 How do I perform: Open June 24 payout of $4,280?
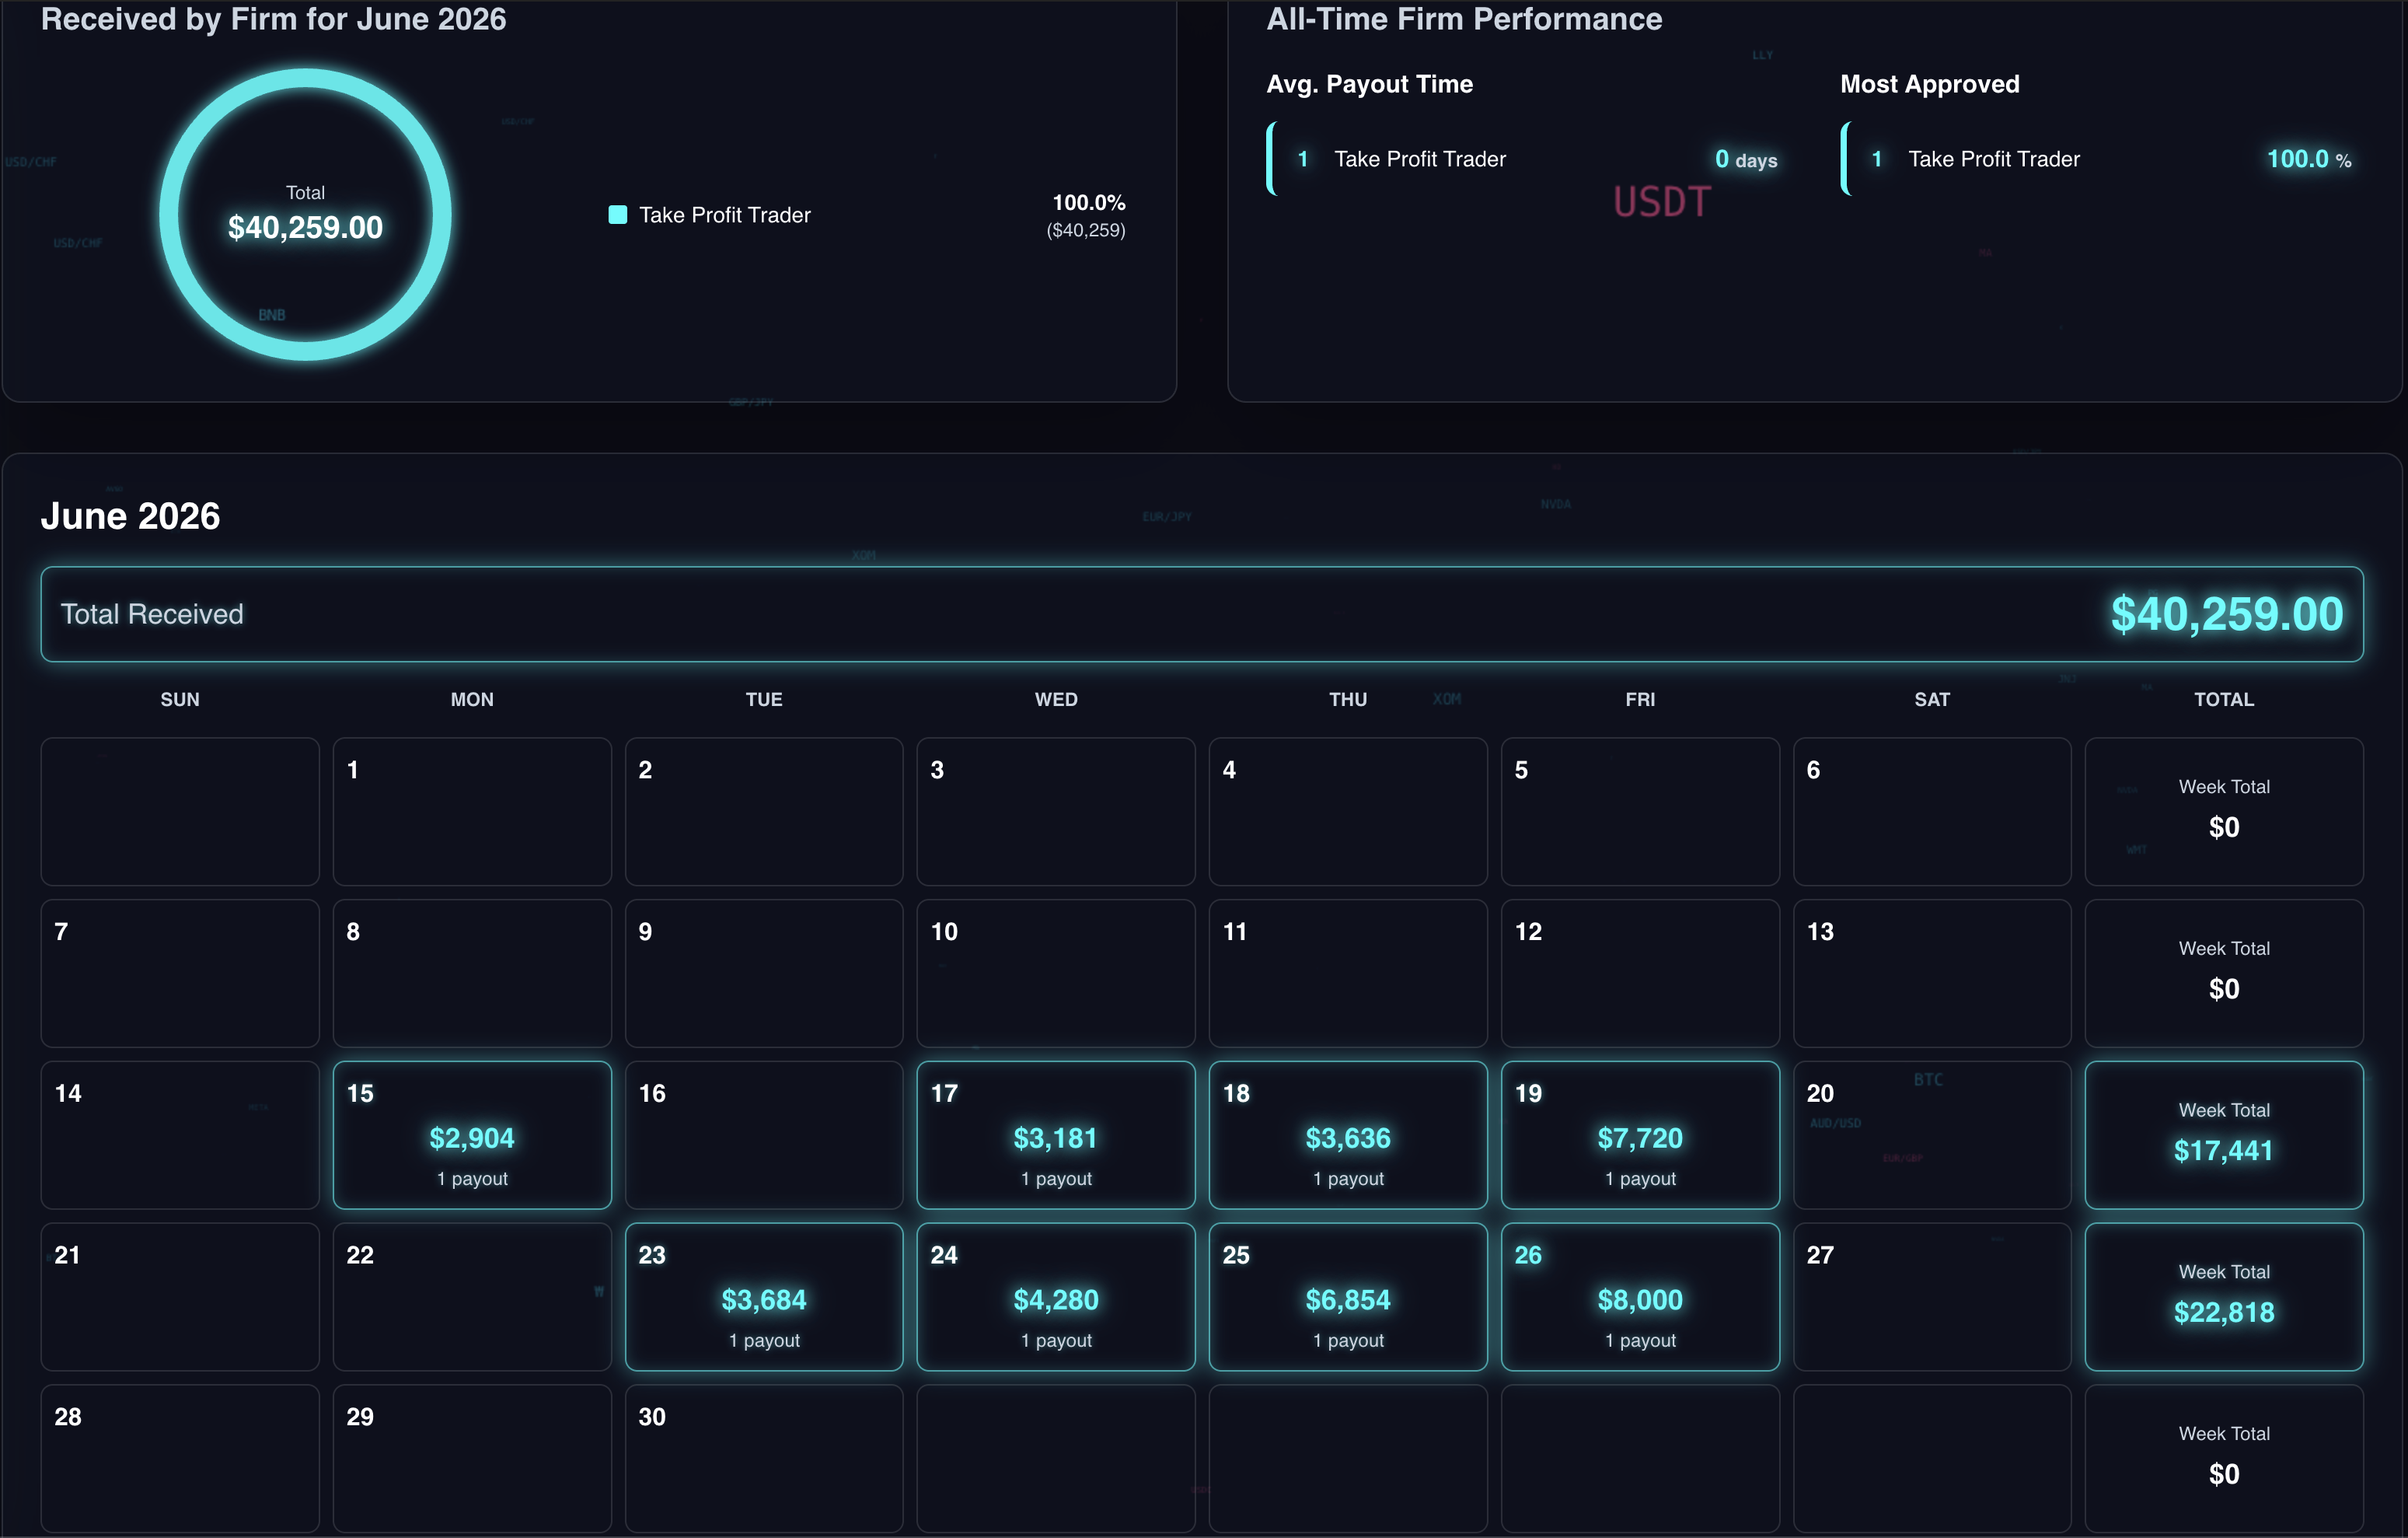(x=1056, y=1297)
